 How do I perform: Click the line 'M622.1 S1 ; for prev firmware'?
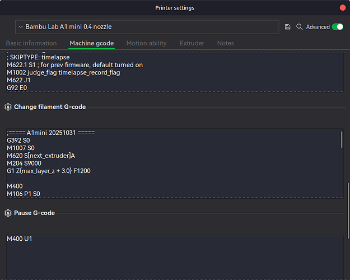pos(75,65)
